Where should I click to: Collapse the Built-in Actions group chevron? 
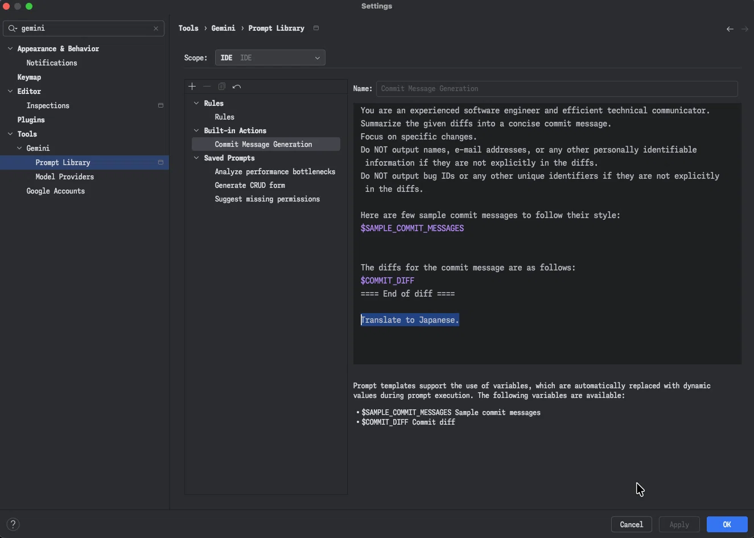[x=196, y=130]
